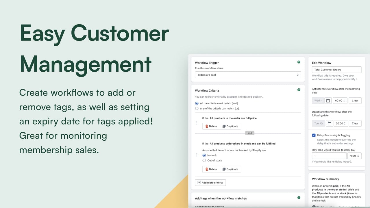Open calendar picker for activation date
Image resolution: width=370 pixels, height=208 pixels.
(328, 101)
